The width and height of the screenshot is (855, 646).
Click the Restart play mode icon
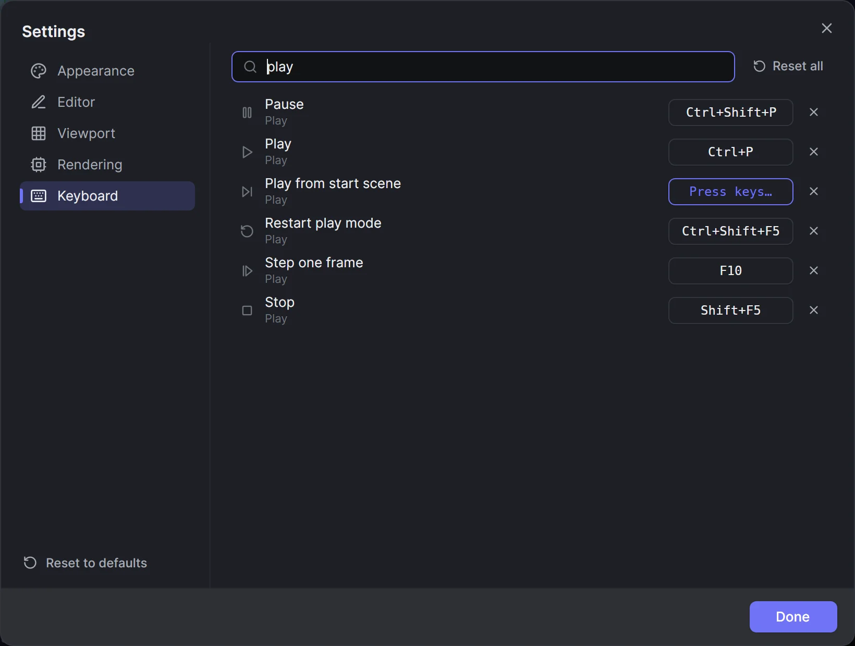247,231
